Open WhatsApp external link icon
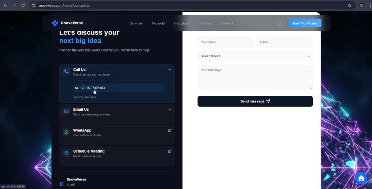The width and height of the screenshot is (372, 189). click(x=170, y=130)
